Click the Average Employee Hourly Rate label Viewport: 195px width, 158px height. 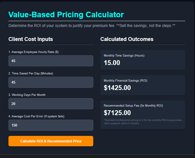pyautogui.click(x=33, y=52)
